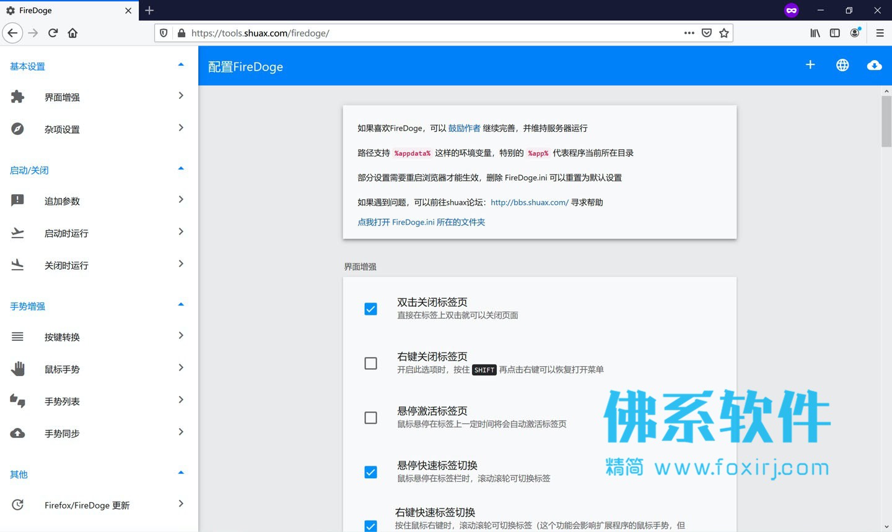Toggle the sidebar view icon
Viewport: 892px width, 532px height.
tap(835, 33)
